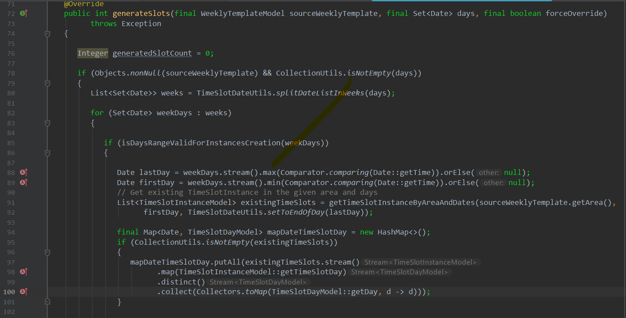Click the red gutter icon on line 100

point(23,291)
